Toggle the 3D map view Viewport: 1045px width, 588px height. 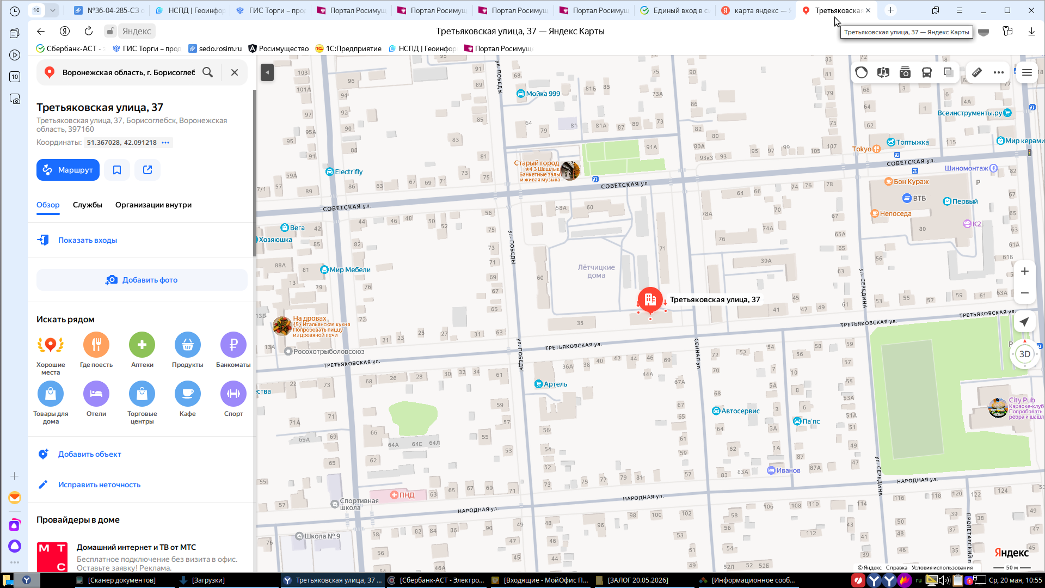[x=1024, y=354]
